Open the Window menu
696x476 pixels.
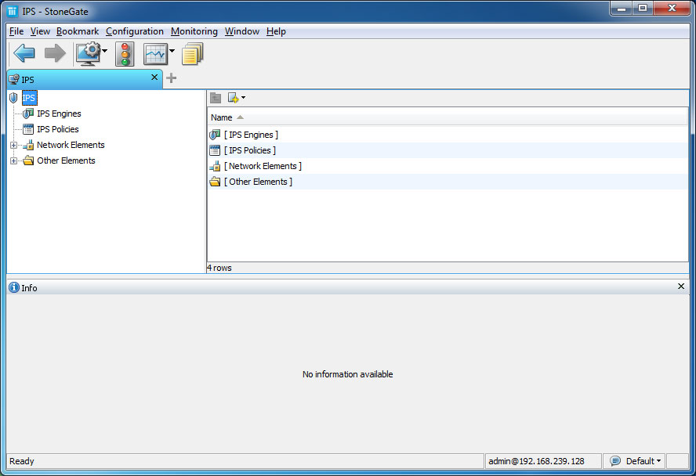[242, 31]
